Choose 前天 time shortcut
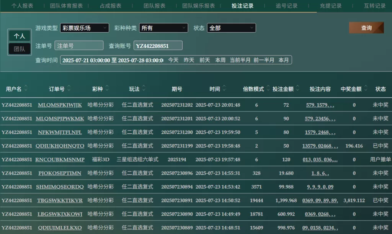This screenshot has width=392, height=234. pyautogui.click(x=205, y=60)
